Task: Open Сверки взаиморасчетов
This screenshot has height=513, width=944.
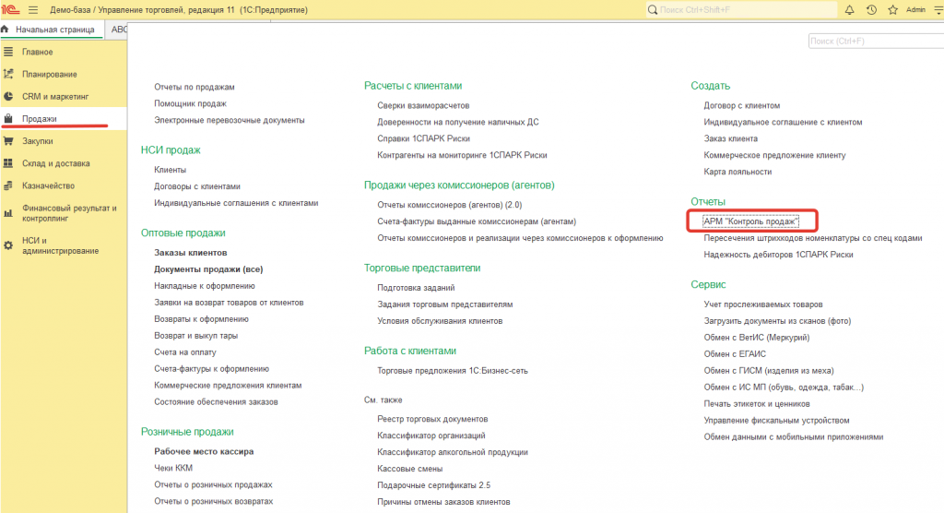Action: 423,105
